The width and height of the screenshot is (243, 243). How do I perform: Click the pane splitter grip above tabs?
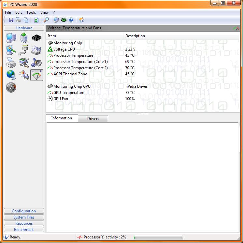tap(143, 114)
